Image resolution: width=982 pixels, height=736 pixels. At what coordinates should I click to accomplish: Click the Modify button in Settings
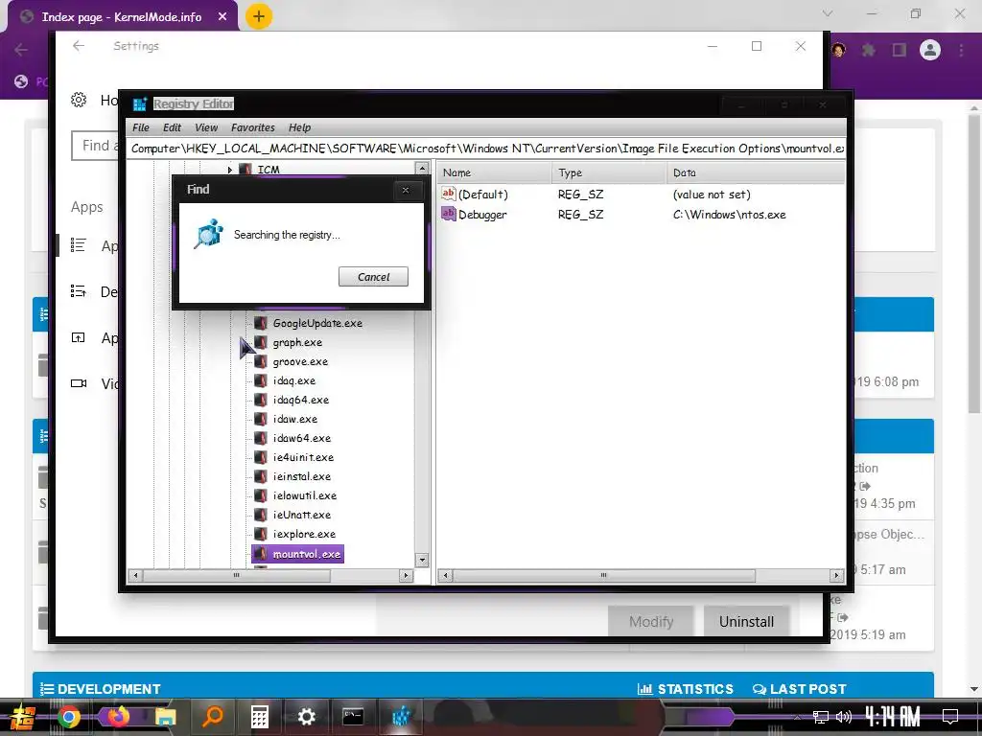651,621
